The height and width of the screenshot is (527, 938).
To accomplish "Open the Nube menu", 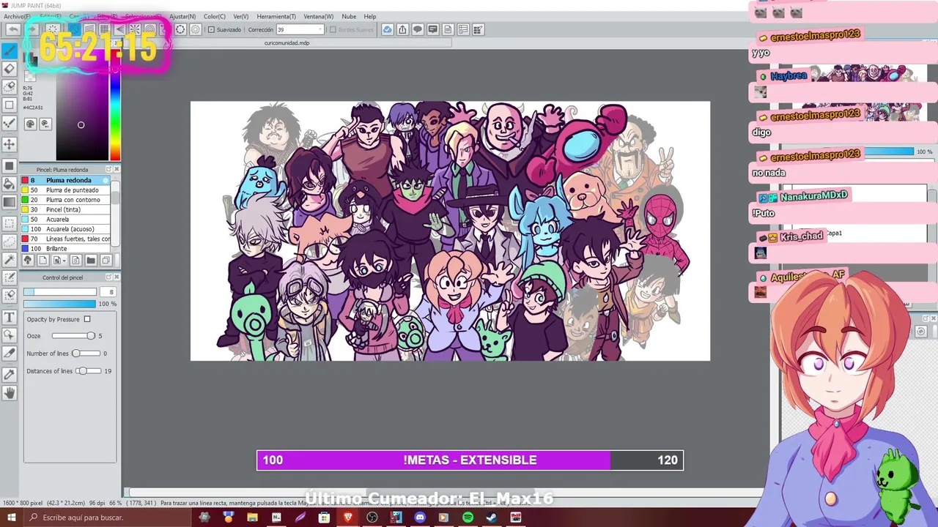I will coord(349,16).
